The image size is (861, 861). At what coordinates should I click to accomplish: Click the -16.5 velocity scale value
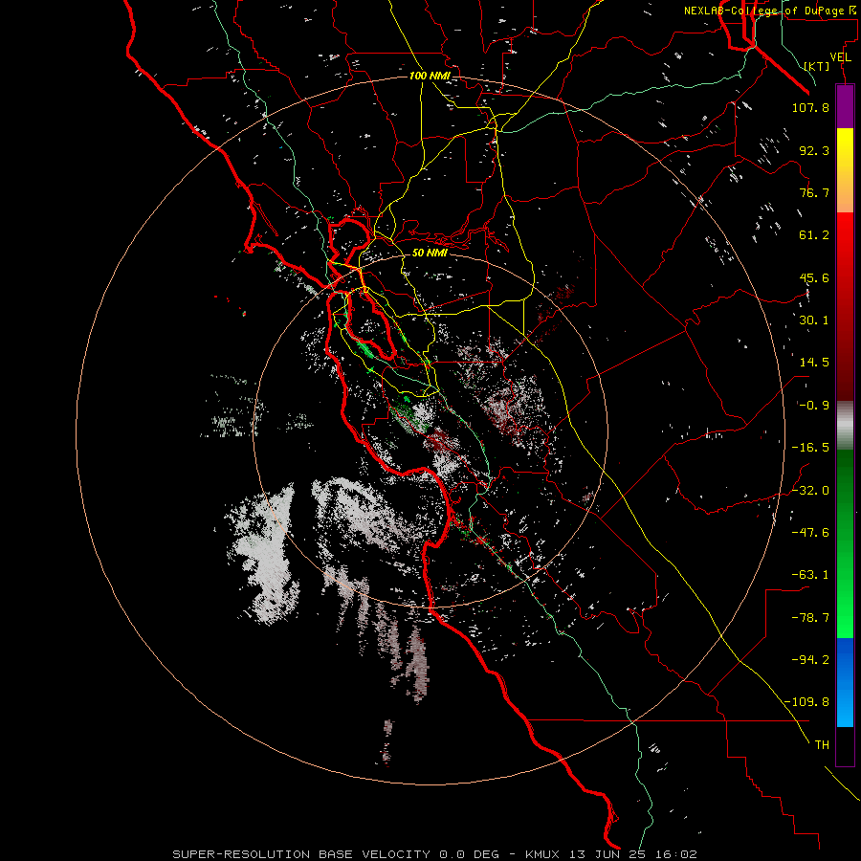tap(810, 448)
